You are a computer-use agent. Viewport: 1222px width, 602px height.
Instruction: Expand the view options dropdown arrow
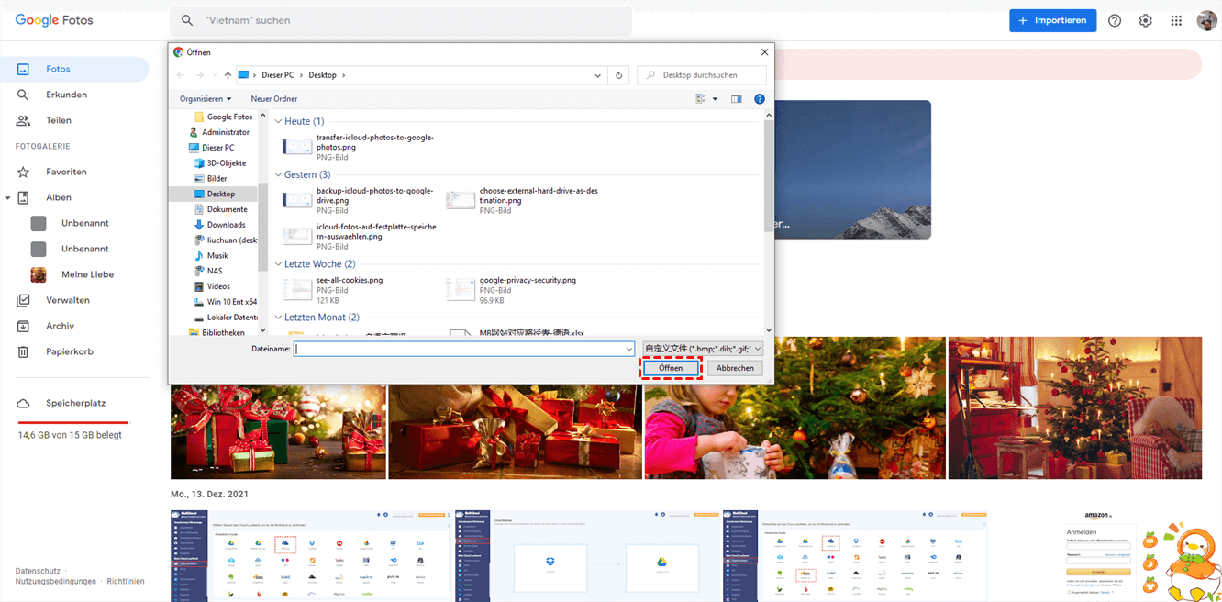(715, 99)
